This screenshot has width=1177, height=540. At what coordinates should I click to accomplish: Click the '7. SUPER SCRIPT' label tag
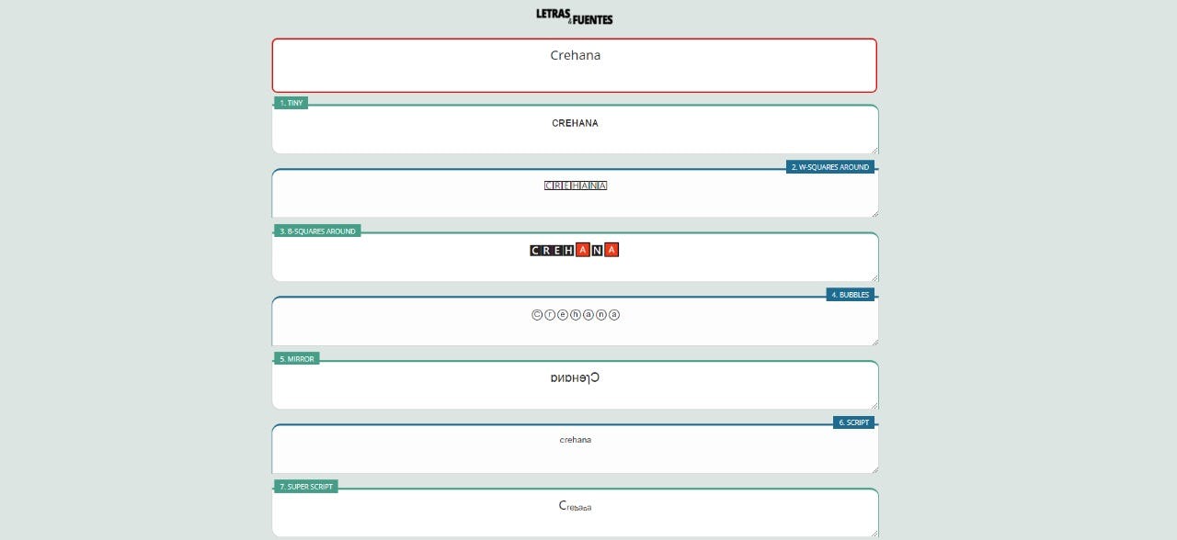(x=305, y=487)
